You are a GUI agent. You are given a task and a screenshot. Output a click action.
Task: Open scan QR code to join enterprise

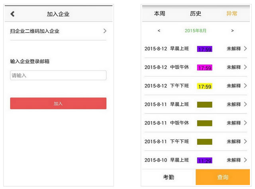[58, 31]
